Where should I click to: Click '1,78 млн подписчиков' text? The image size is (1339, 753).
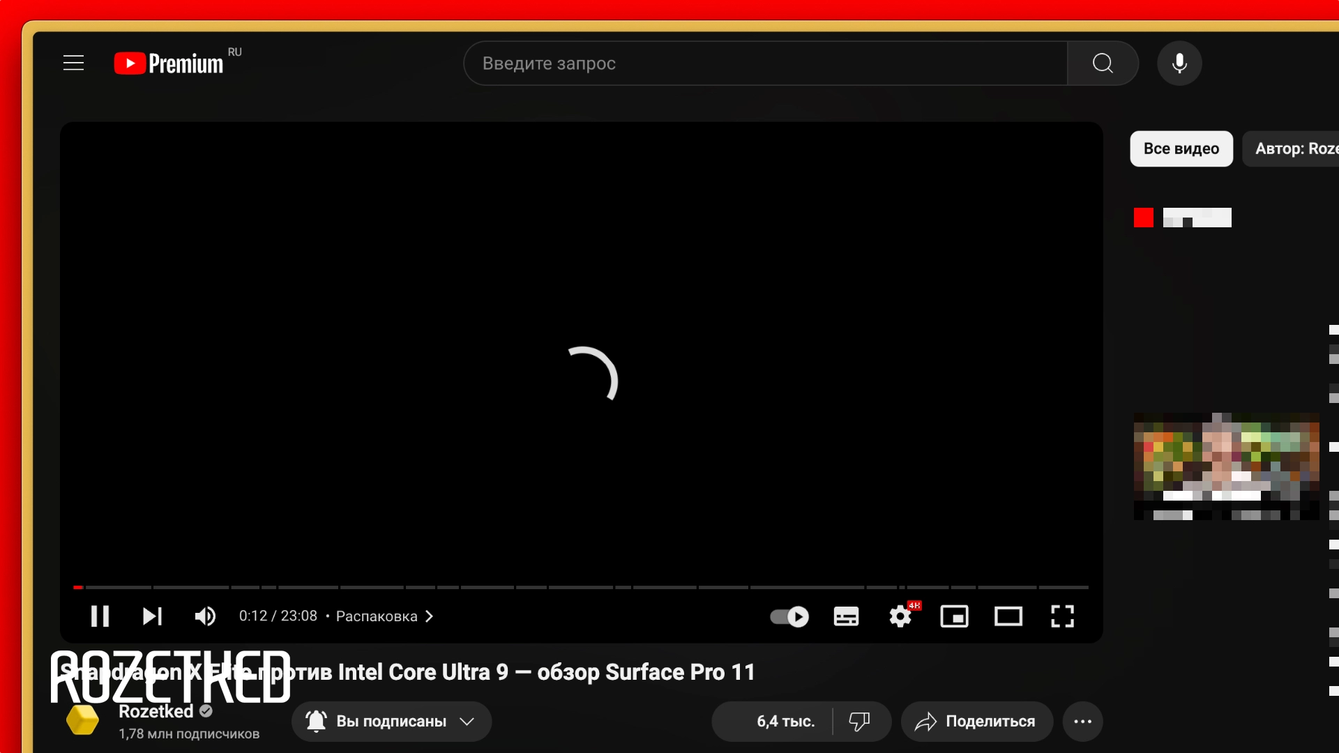click(x=189, y=733)
